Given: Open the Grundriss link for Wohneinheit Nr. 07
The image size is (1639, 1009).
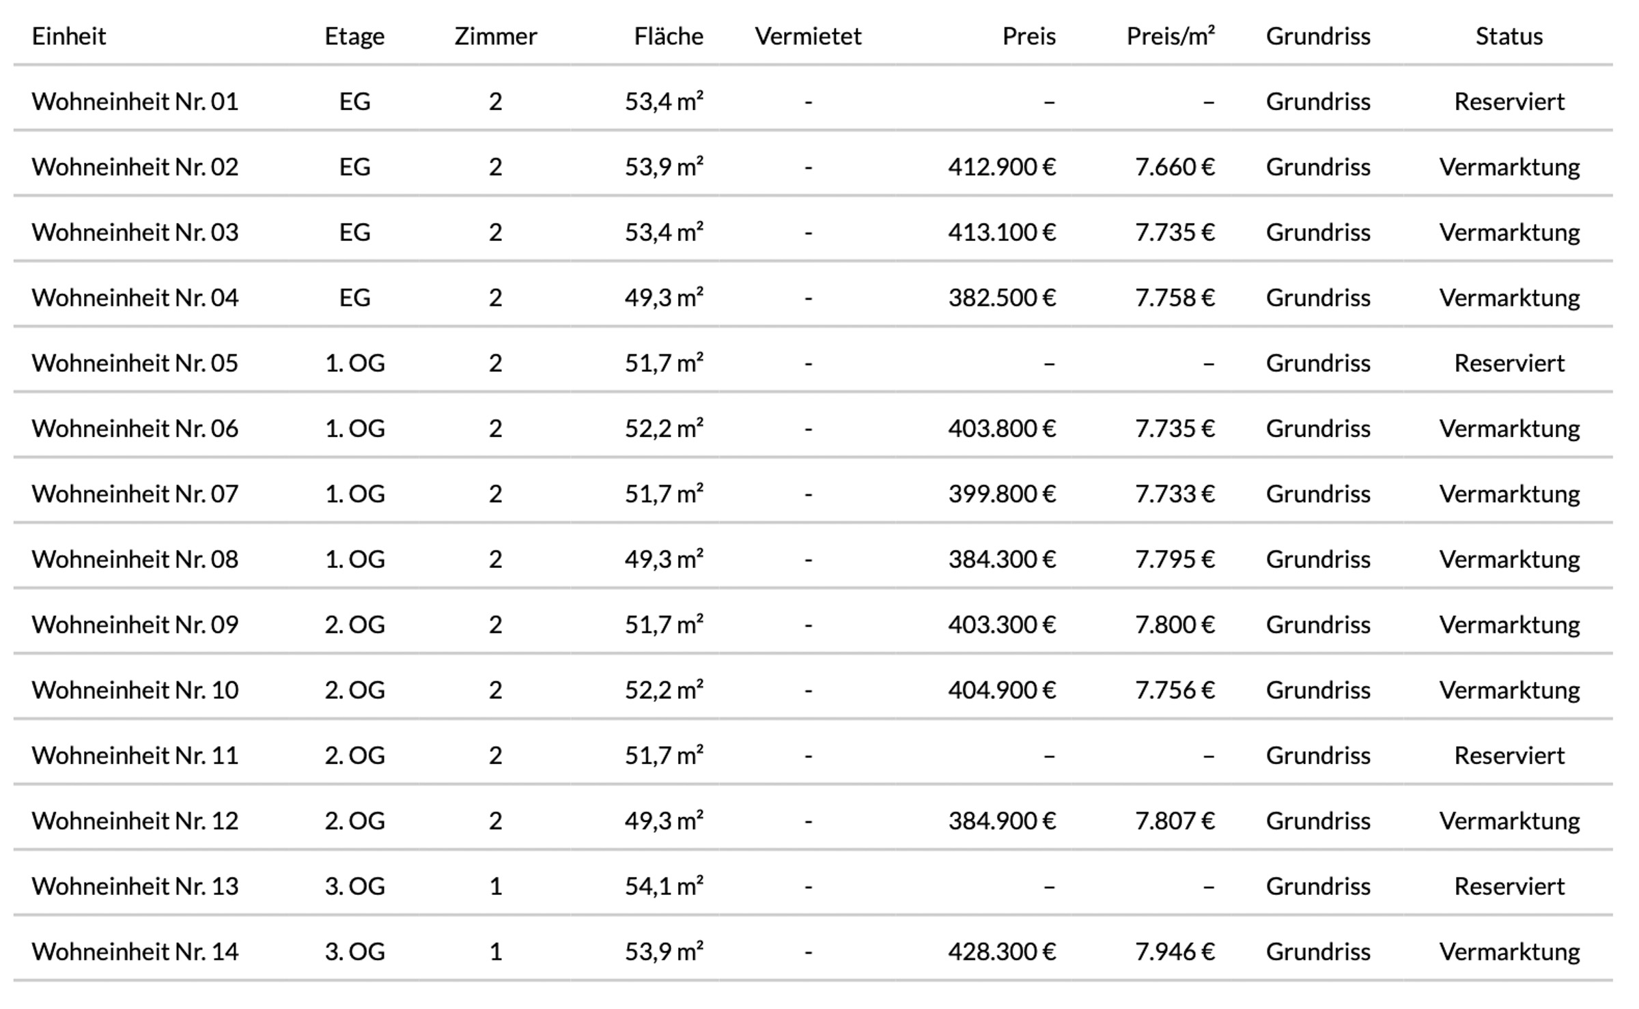Looking at the screenshot, I should pos(1317,494).
